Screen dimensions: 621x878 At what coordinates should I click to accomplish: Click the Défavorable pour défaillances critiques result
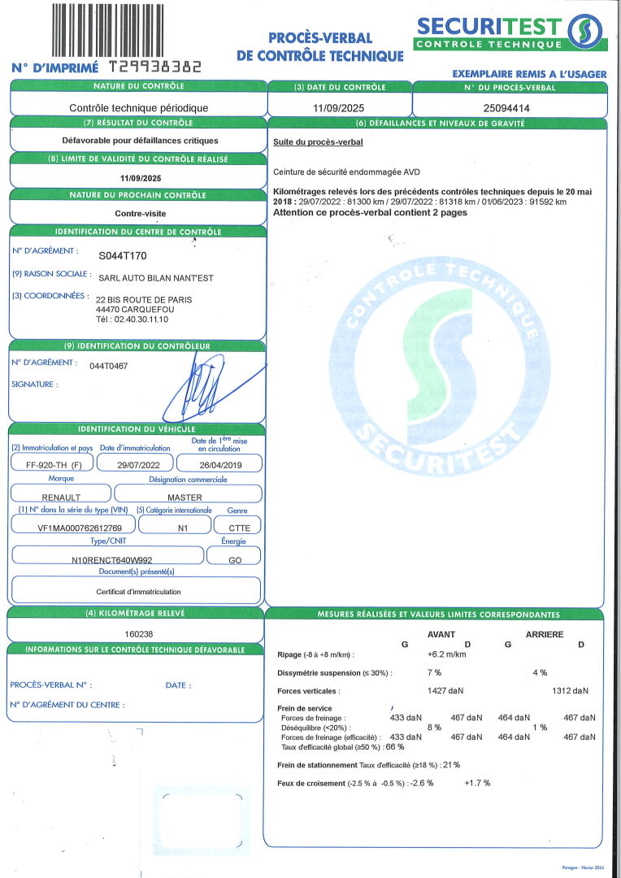point(138,141)
